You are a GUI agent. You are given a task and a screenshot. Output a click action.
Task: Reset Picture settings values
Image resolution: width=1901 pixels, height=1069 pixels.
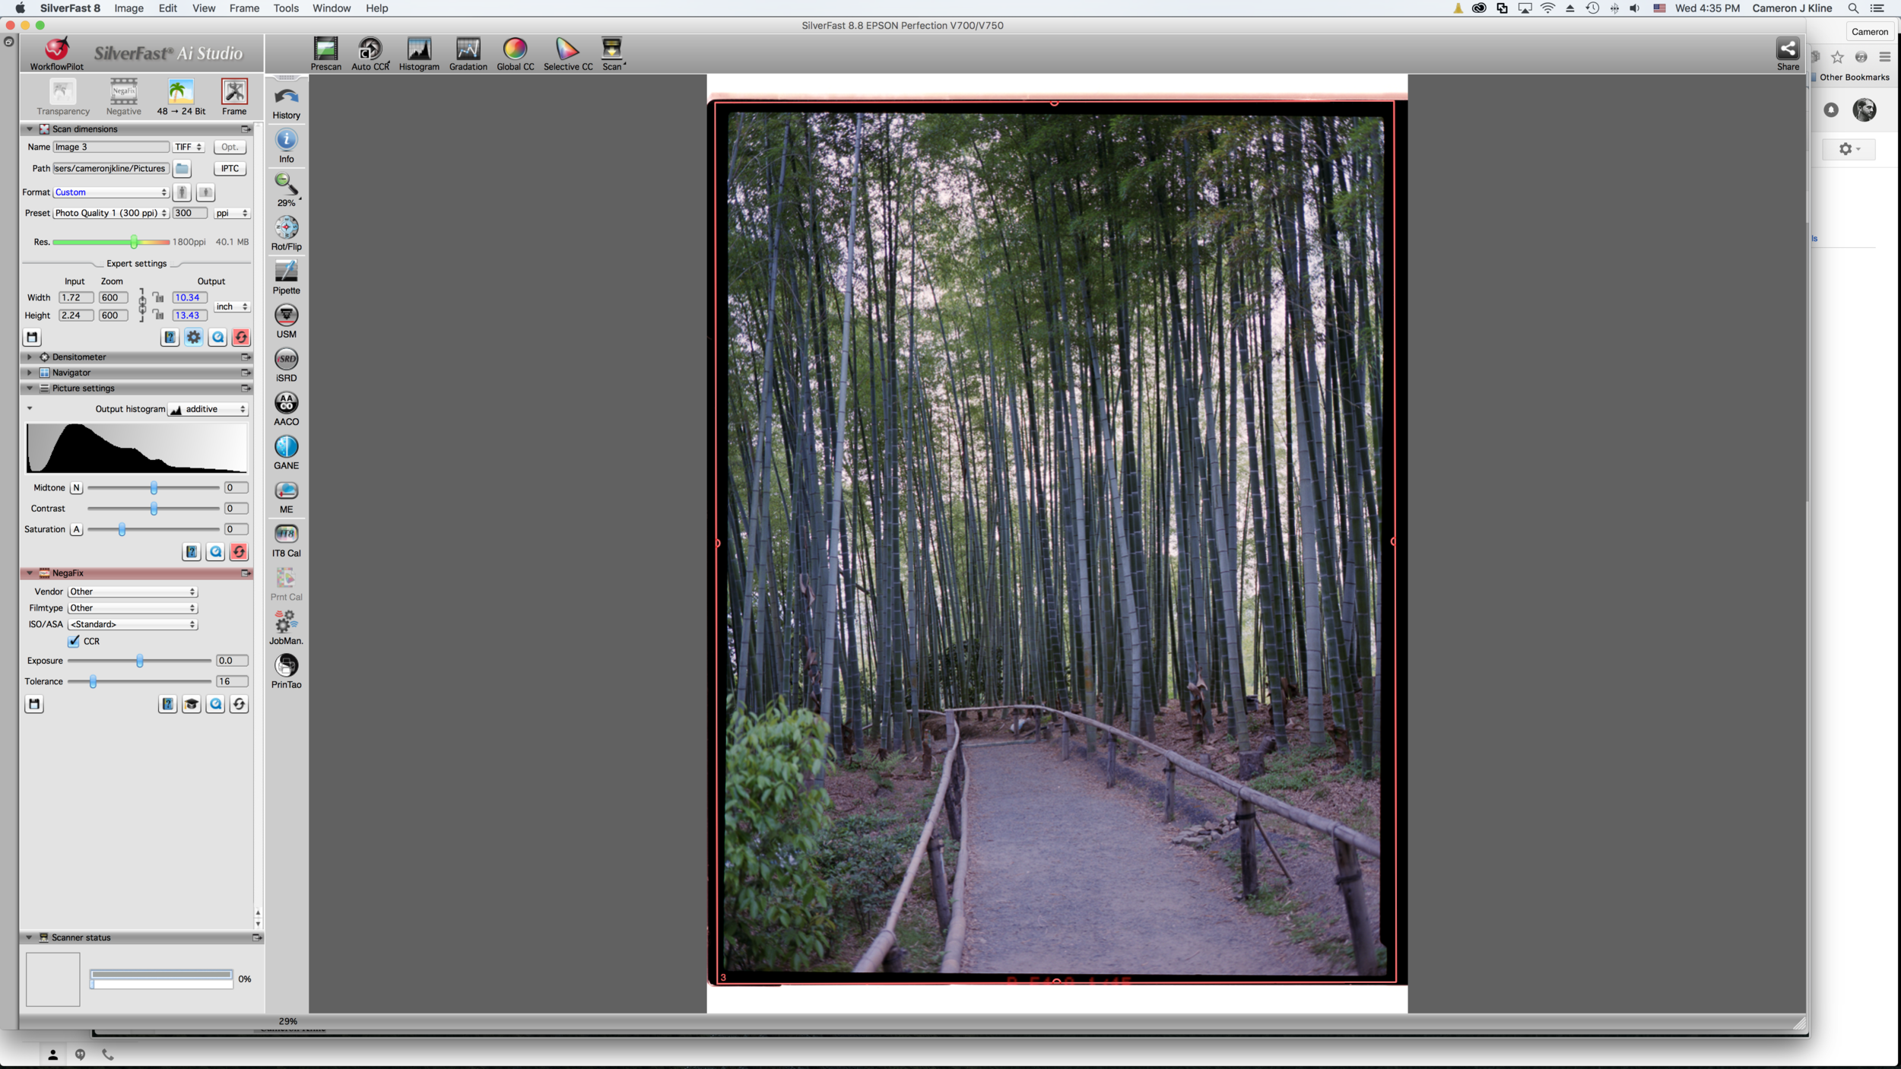pos(239,552)
